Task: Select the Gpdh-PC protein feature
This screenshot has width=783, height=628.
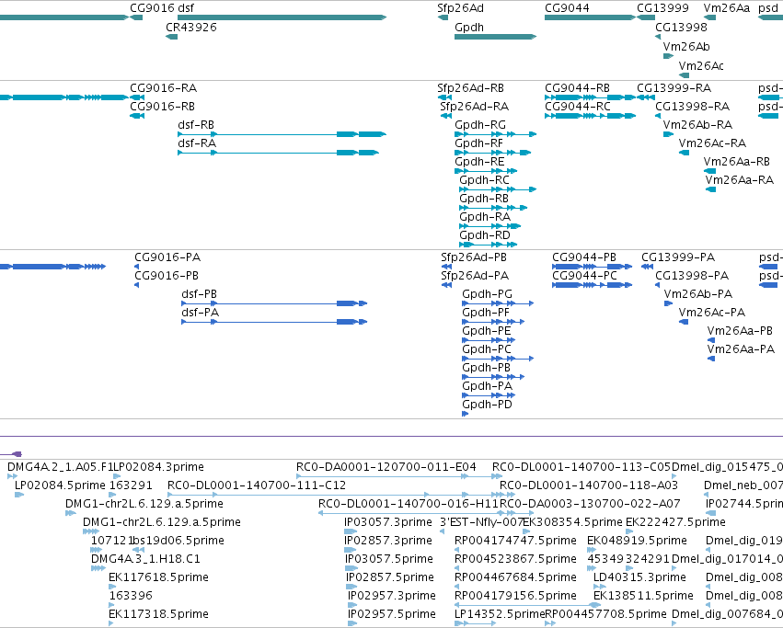Action: click(x=498, y=359)
